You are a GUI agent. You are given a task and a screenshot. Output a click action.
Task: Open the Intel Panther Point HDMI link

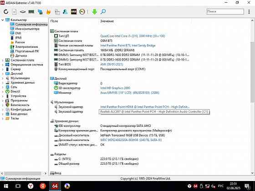pos(145,107)
